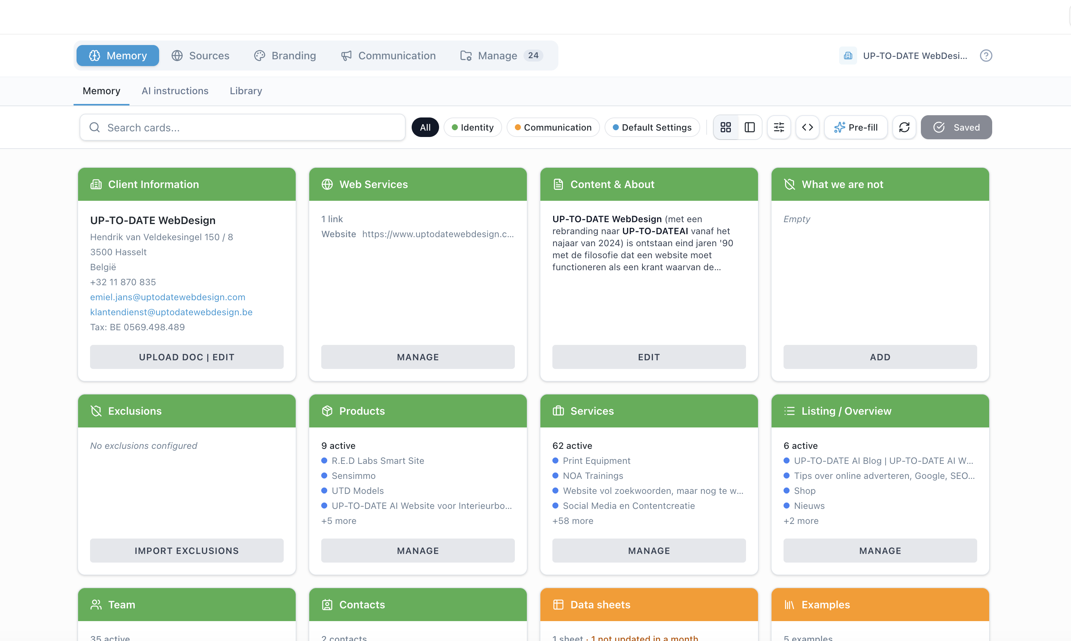Click the Services briefcase icon
The image size is (1071, 641).
558,411
